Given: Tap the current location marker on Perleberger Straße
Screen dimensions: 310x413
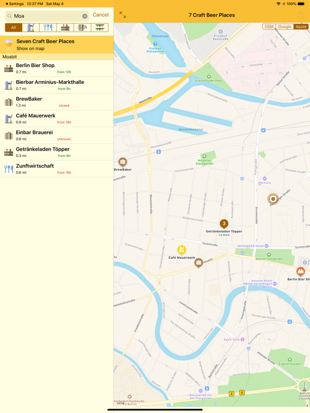Looking at the screenshot, I should click(273, 199).
